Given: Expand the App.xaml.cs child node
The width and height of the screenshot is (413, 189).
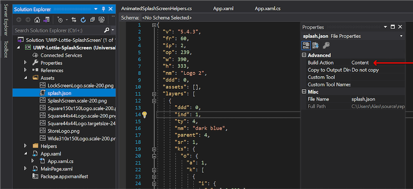Looking at the screenshot, I should [33, 161].
